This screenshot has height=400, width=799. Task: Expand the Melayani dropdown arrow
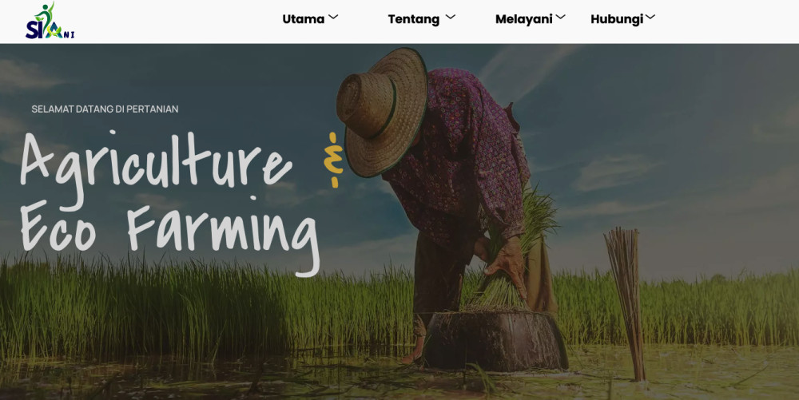[561, 17]
